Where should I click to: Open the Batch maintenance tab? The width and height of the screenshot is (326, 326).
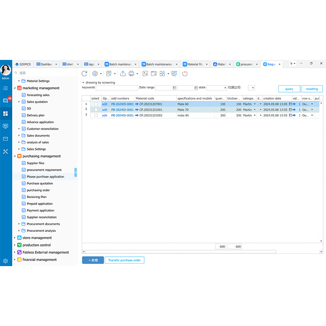(x=119, y=64)
